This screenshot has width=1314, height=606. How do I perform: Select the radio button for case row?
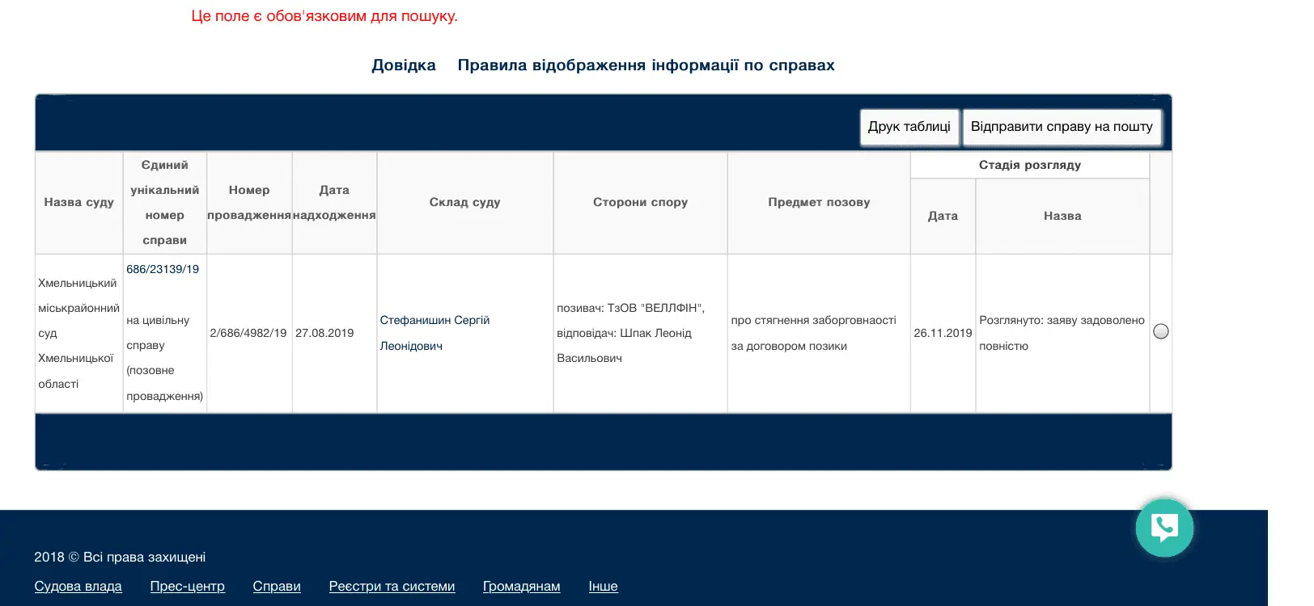[1160, 331]
